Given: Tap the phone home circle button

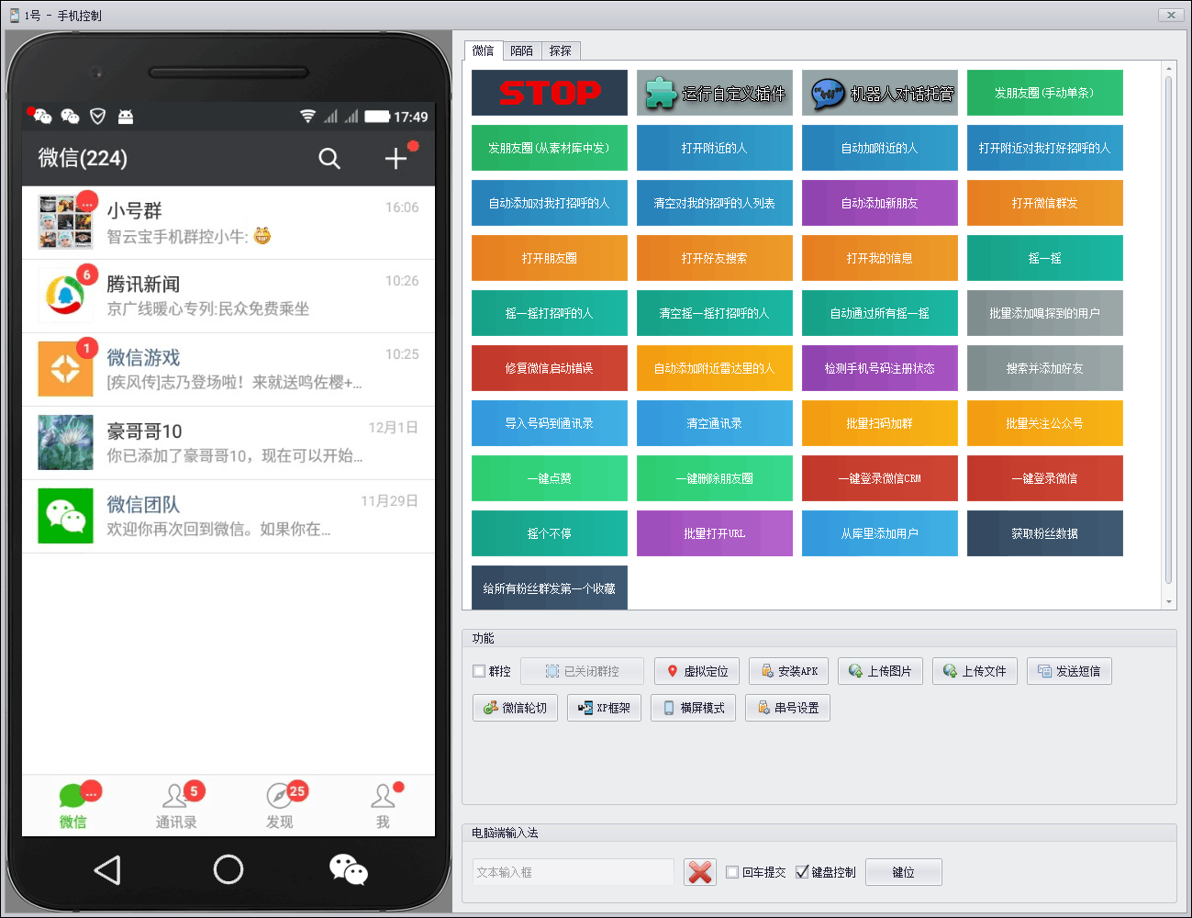Looking at the screenshot, I should tap(228, 869).
